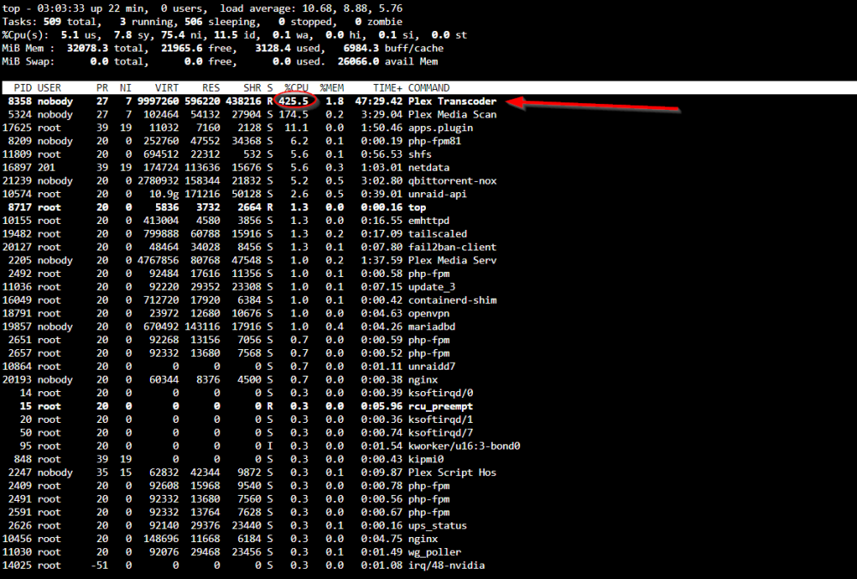Select ksoftirqd/0 process name
This screenshot has width=857, height=579.
tap(440, 393)
